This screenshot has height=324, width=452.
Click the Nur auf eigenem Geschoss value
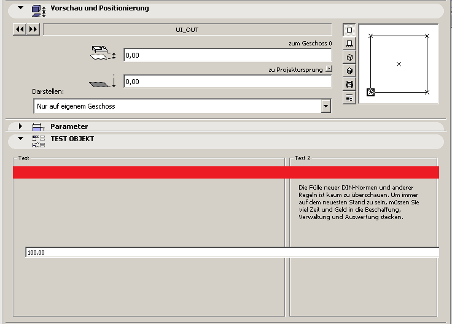pos(76,106)
